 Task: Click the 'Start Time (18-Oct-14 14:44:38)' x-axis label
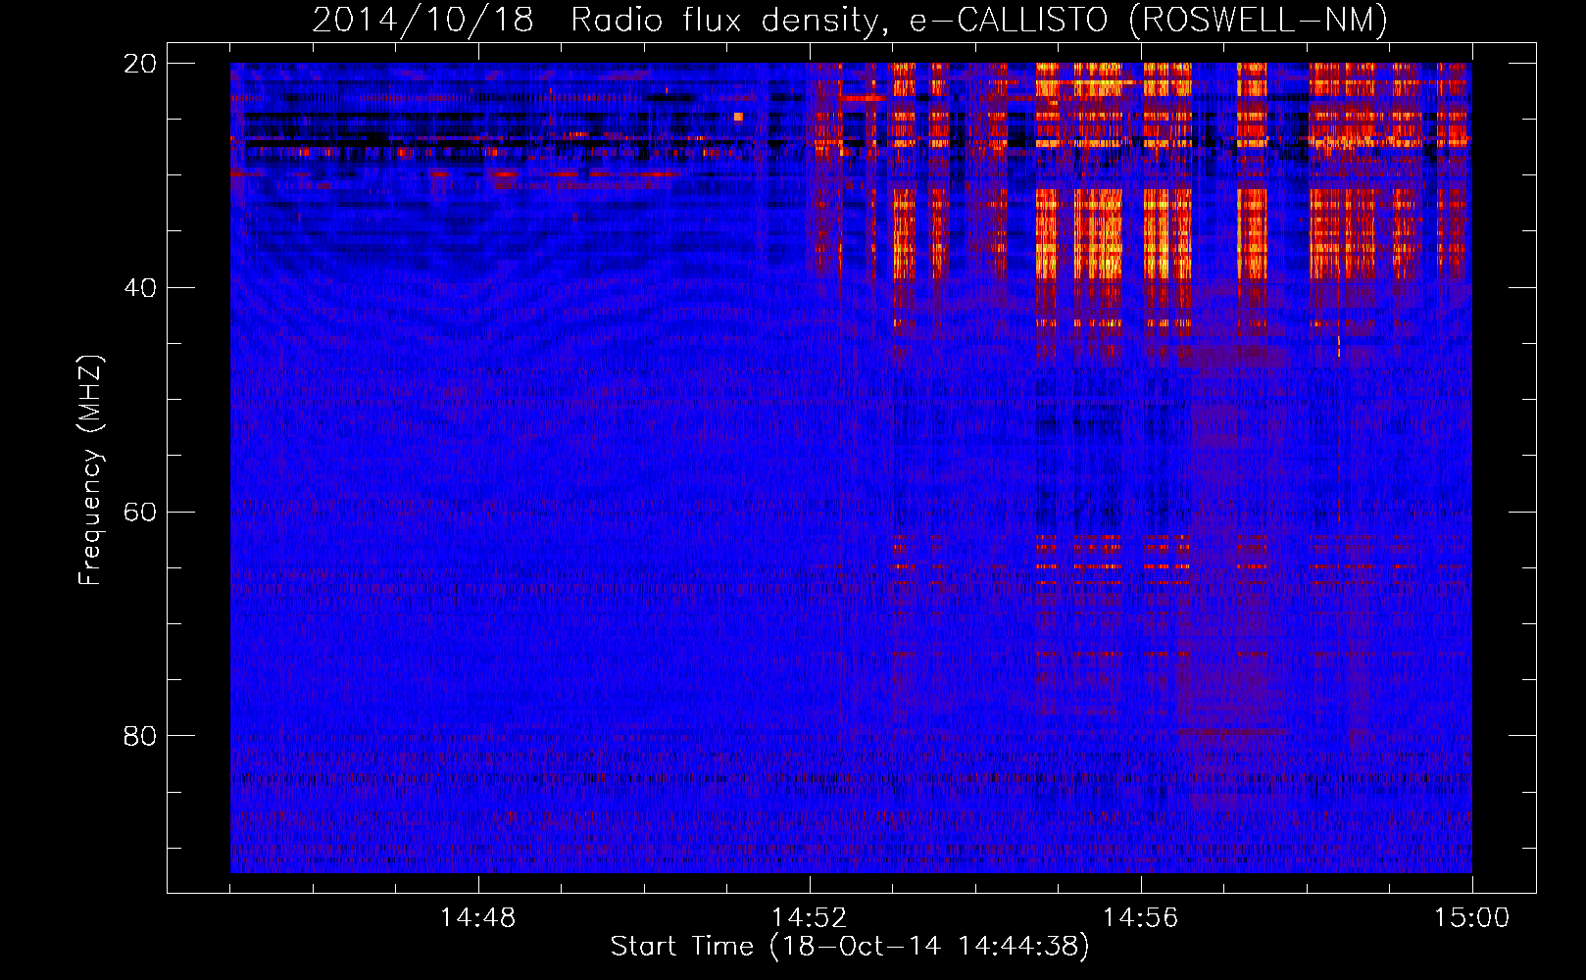click(x=850, y=947)
